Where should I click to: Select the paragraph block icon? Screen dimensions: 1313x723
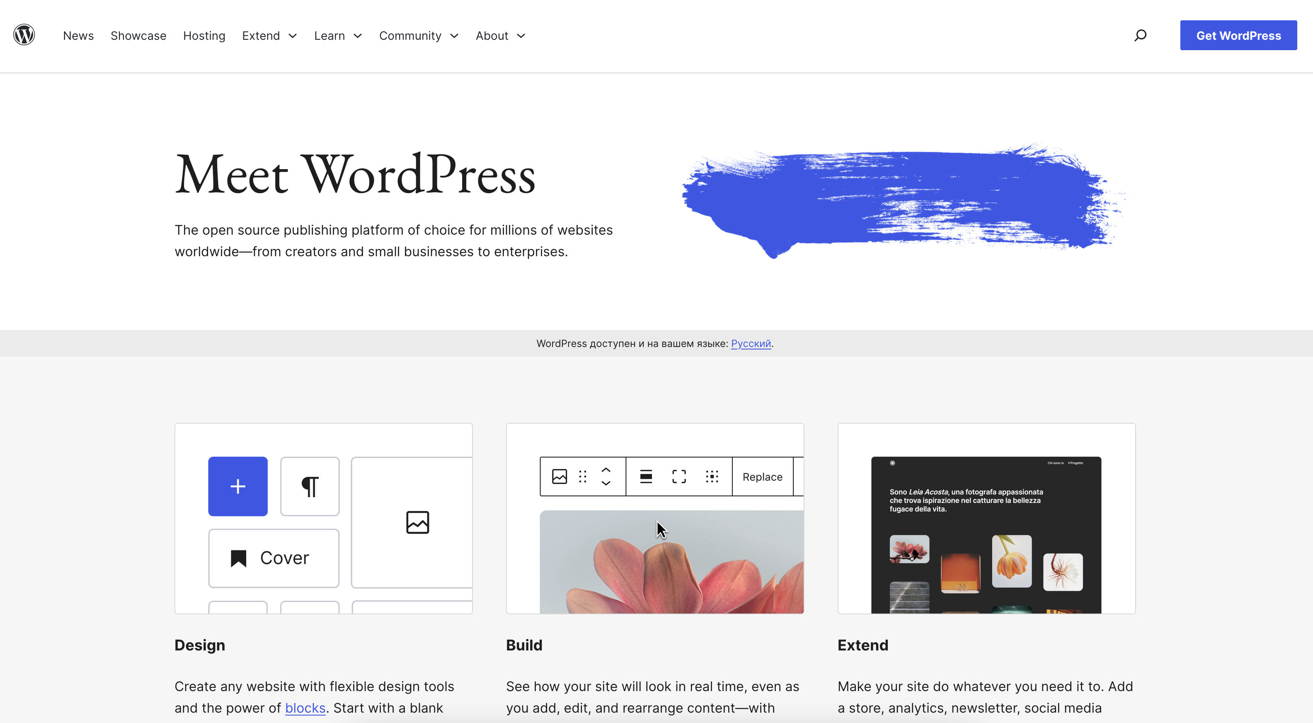coord(309,486)
